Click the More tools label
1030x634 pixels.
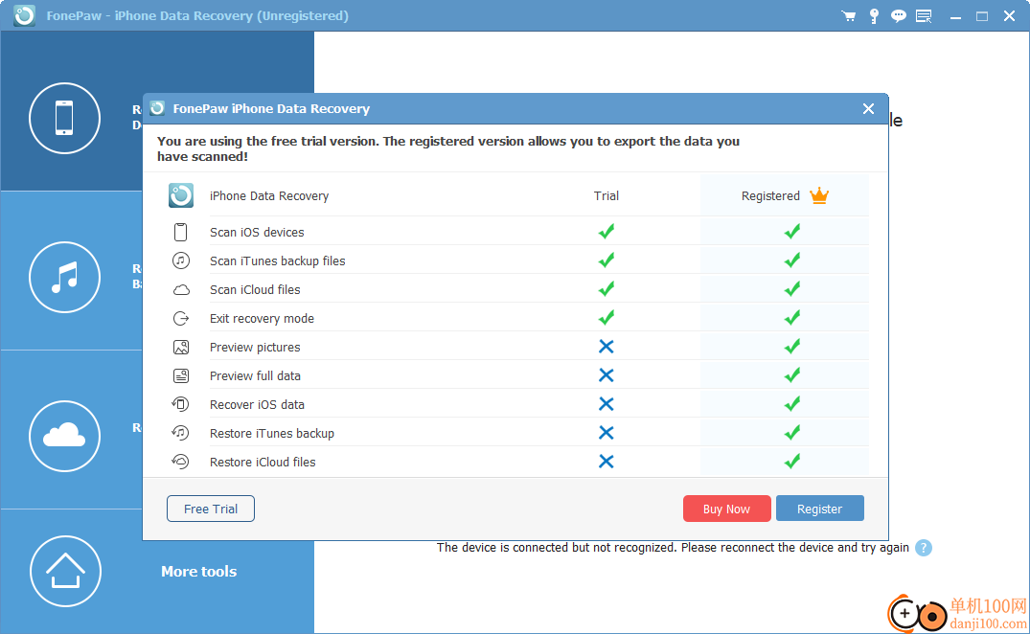(x=199, y=571)
